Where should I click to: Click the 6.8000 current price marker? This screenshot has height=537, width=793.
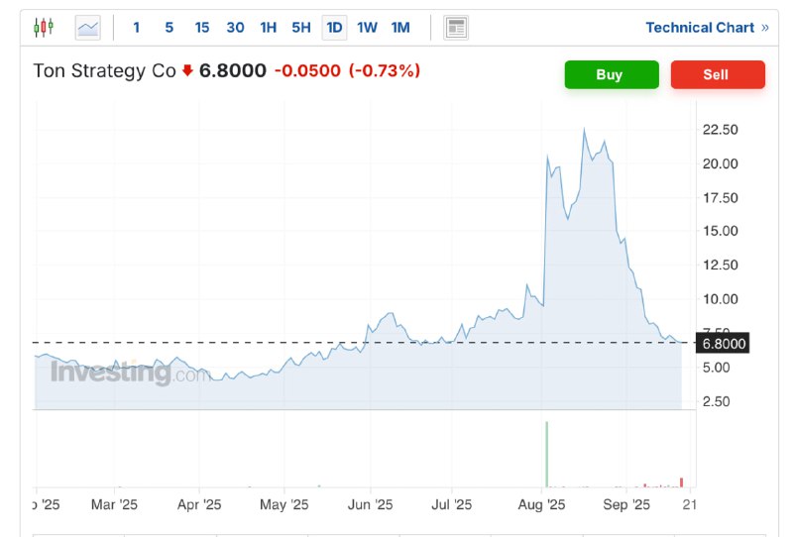click(x=723, y=344)
